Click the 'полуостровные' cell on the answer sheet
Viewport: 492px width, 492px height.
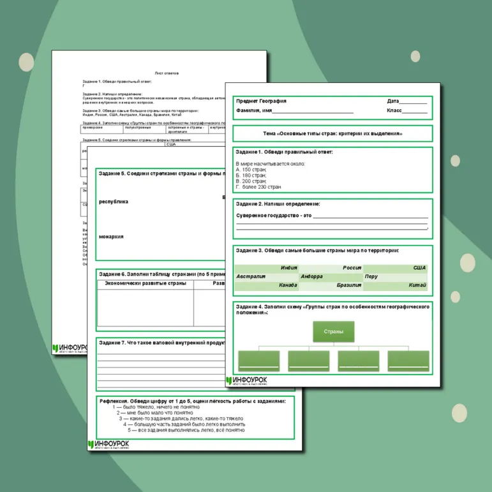click(144, 130)
